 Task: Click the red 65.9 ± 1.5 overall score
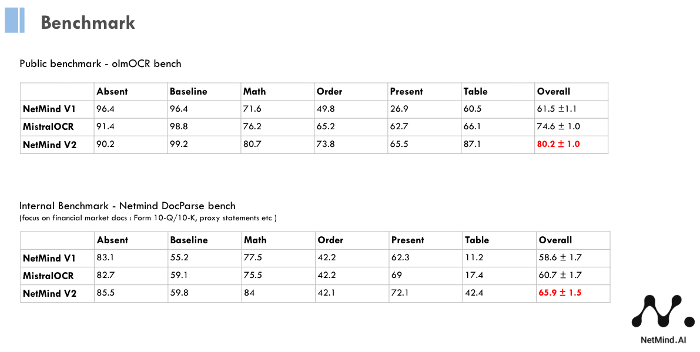[x=560, y=293]
